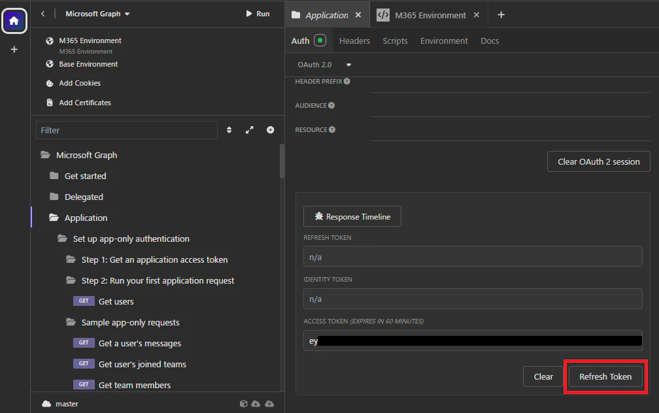Open the Auth tab
Viewport: 659px width, 413px height.
pyautogui.click(x=300, y=41)
